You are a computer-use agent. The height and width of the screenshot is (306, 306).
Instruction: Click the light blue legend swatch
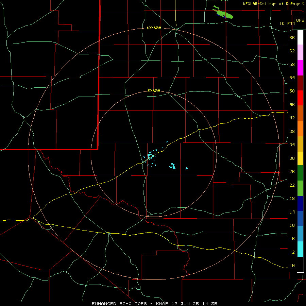click(300, 234)
